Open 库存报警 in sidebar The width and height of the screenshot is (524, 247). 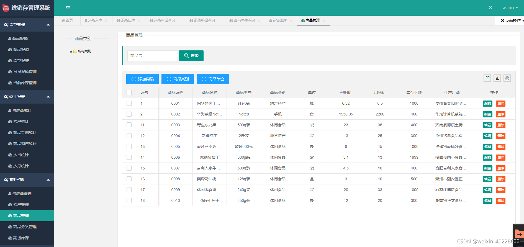[x=27, y=61]
